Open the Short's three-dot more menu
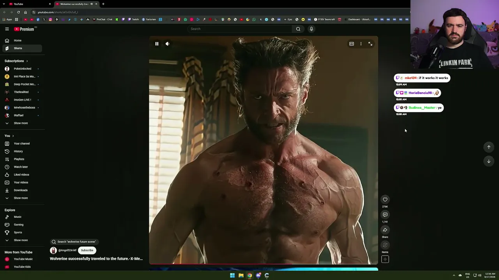 [x=361, y=44]
